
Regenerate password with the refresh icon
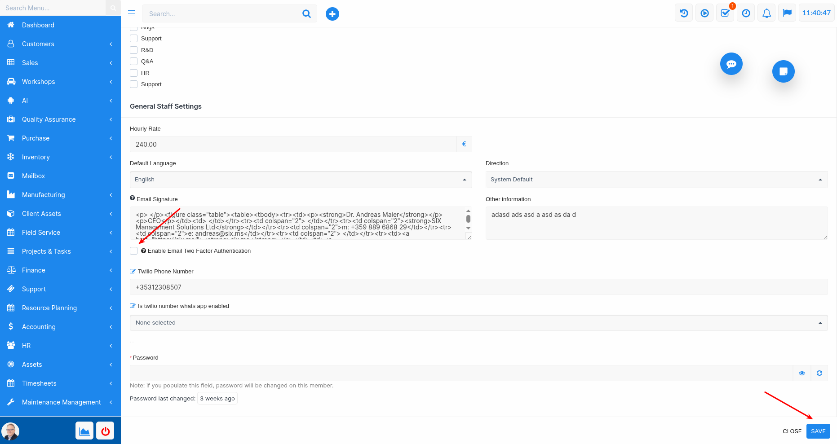(819, 373)
